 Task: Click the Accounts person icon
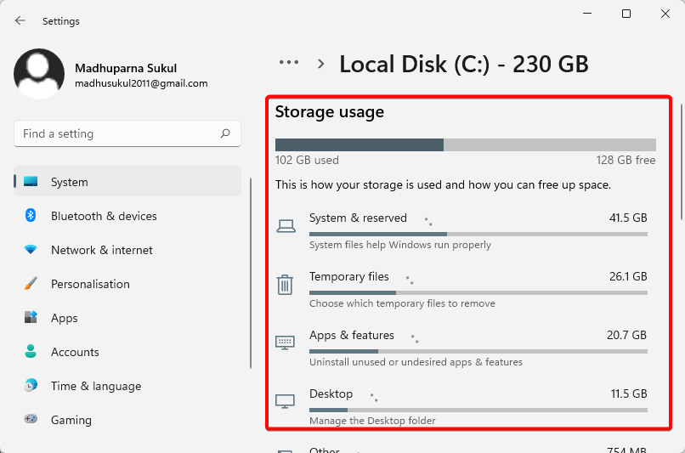[x=31, y=351]
